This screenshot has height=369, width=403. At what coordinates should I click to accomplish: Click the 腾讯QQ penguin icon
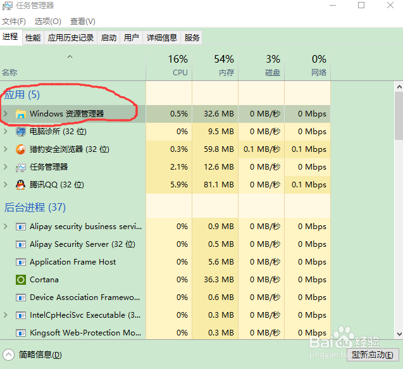(20, 185)
